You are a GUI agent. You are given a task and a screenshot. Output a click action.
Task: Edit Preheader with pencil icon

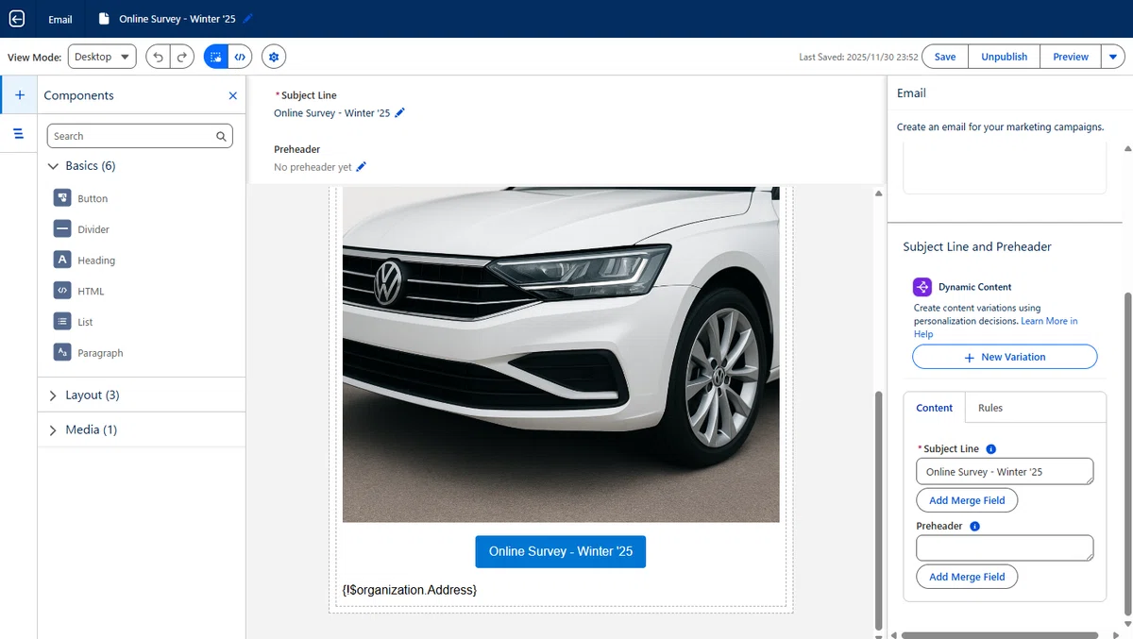[361, 167]
